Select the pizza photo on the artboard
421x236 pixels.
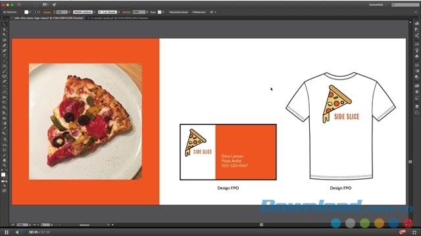coord(86,121)
